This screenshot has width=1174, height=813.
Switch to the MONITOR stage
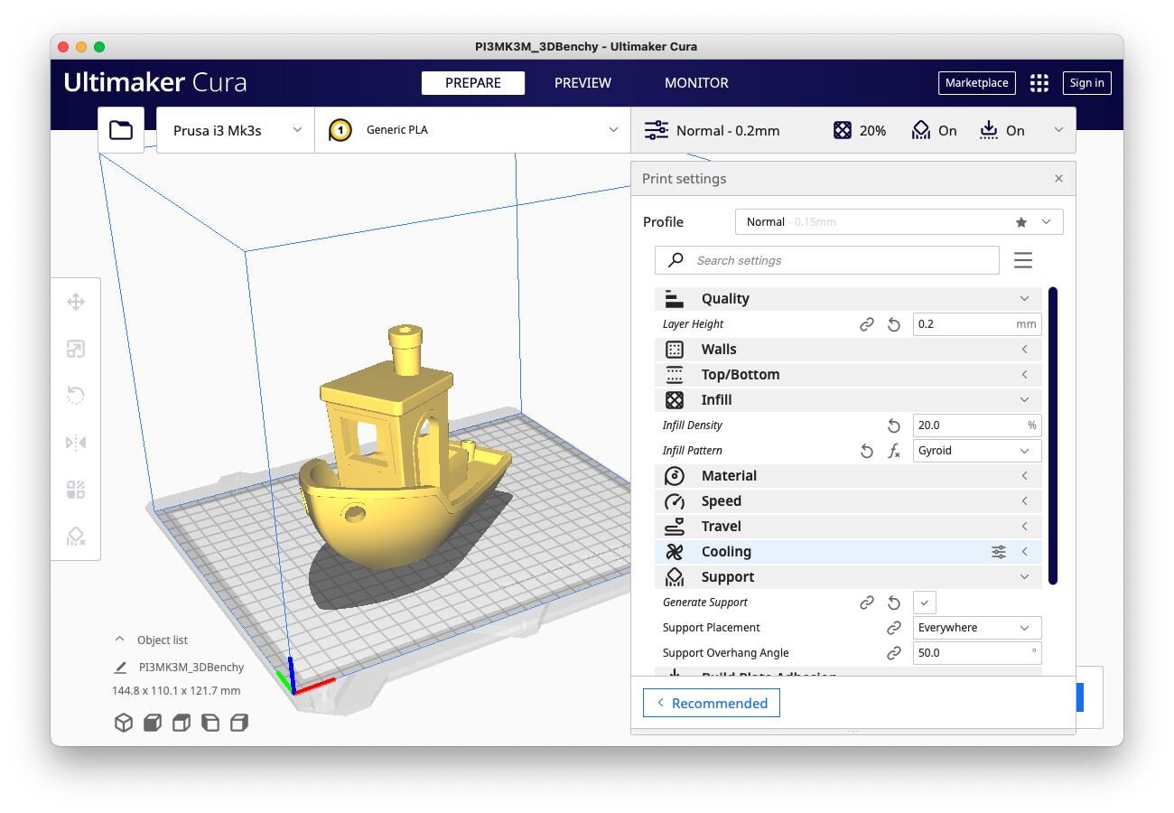(x=696, y=83)
